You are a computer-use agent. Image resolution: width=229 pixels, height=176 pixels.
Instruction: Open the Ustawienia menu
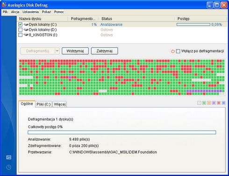click(x=30, y=12)
